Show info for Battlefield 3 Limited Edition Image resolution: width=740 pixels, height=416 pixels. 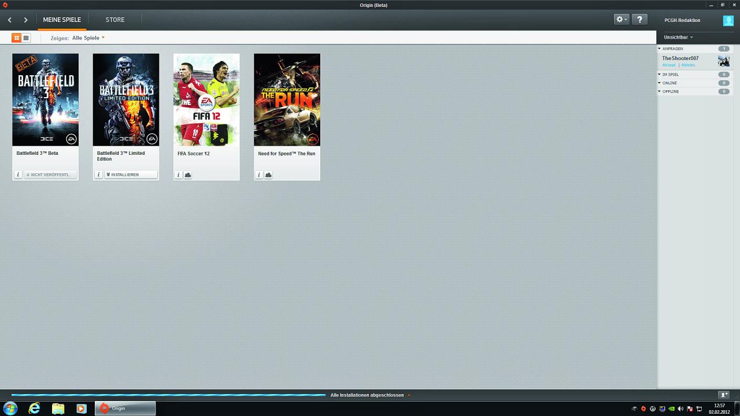(x=99, y=174)
